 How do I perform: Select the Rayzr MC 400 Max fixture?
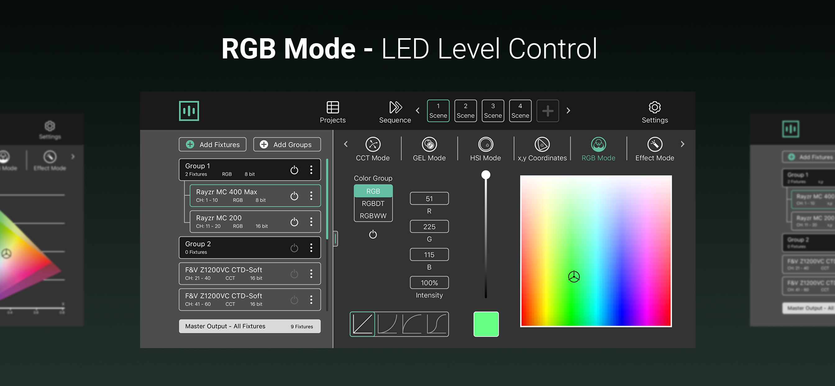tap(255, 195)
